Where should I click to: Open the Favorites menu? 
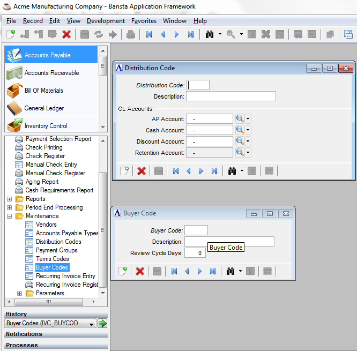coord(144,21)
